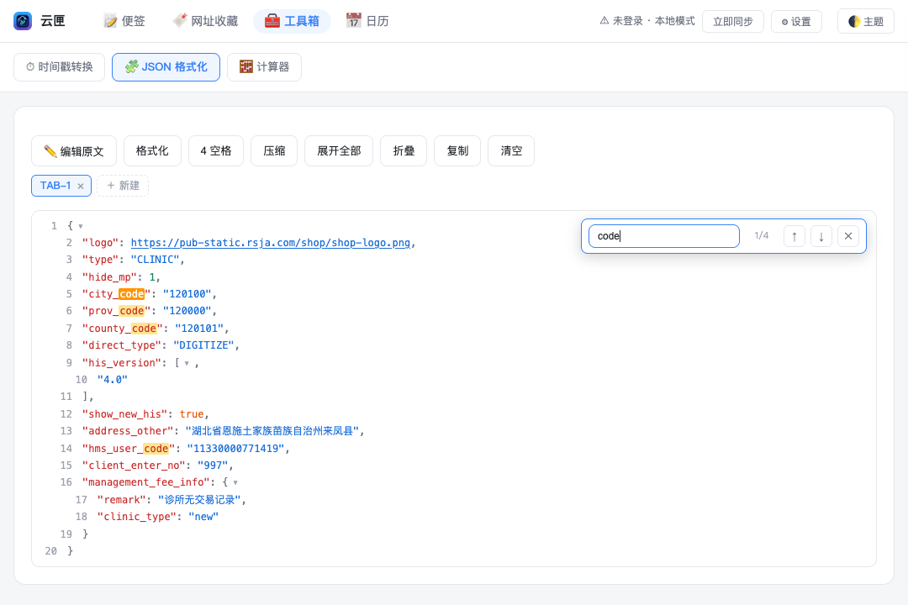
Task: Close the TAB-1 tab
Action: point(81,186)
